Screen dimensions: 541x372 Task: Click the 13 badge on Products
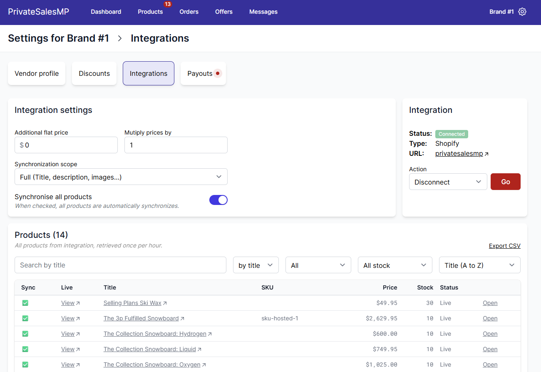[x=168, y=4]
